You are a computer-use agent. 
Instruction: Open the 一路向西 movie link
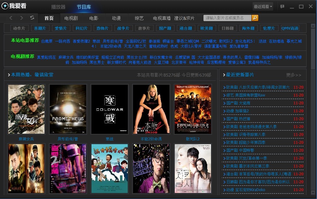[63, 41]
